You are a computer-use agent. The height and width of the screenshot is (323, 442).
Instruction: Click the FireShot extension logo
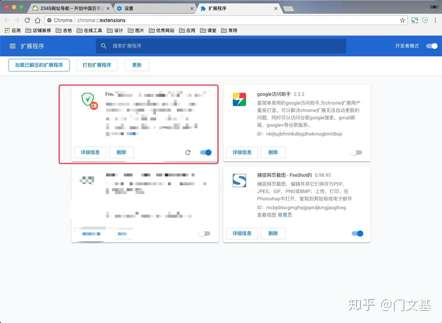coord(239,180)
